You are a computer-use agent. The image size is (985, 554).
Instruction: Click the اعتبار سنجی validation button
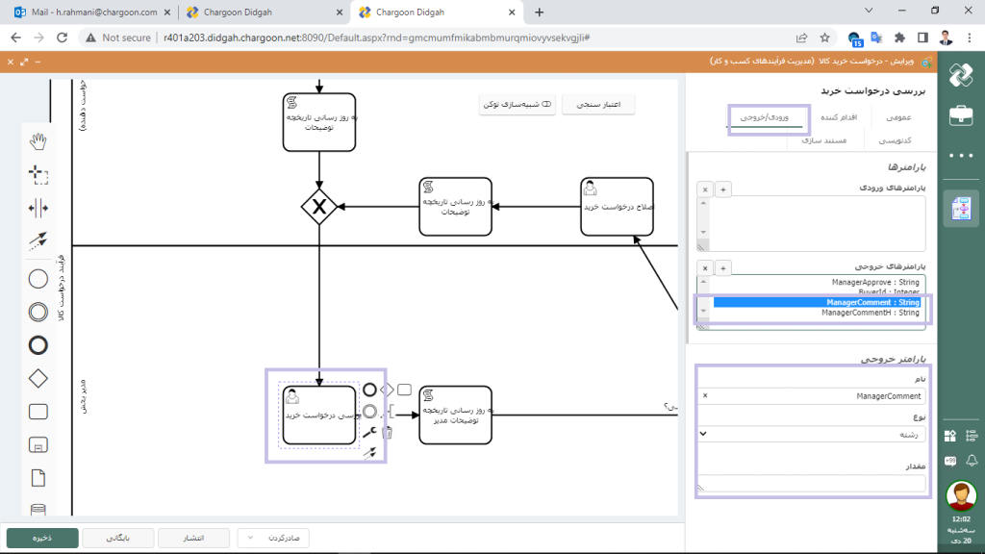598,104
